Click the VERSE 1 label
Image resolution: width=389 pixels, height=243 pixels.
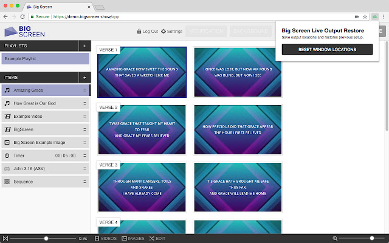[108, 50]
